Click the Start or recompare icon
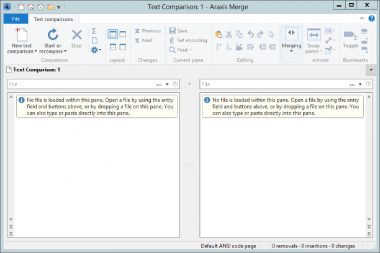 (53, 35)
